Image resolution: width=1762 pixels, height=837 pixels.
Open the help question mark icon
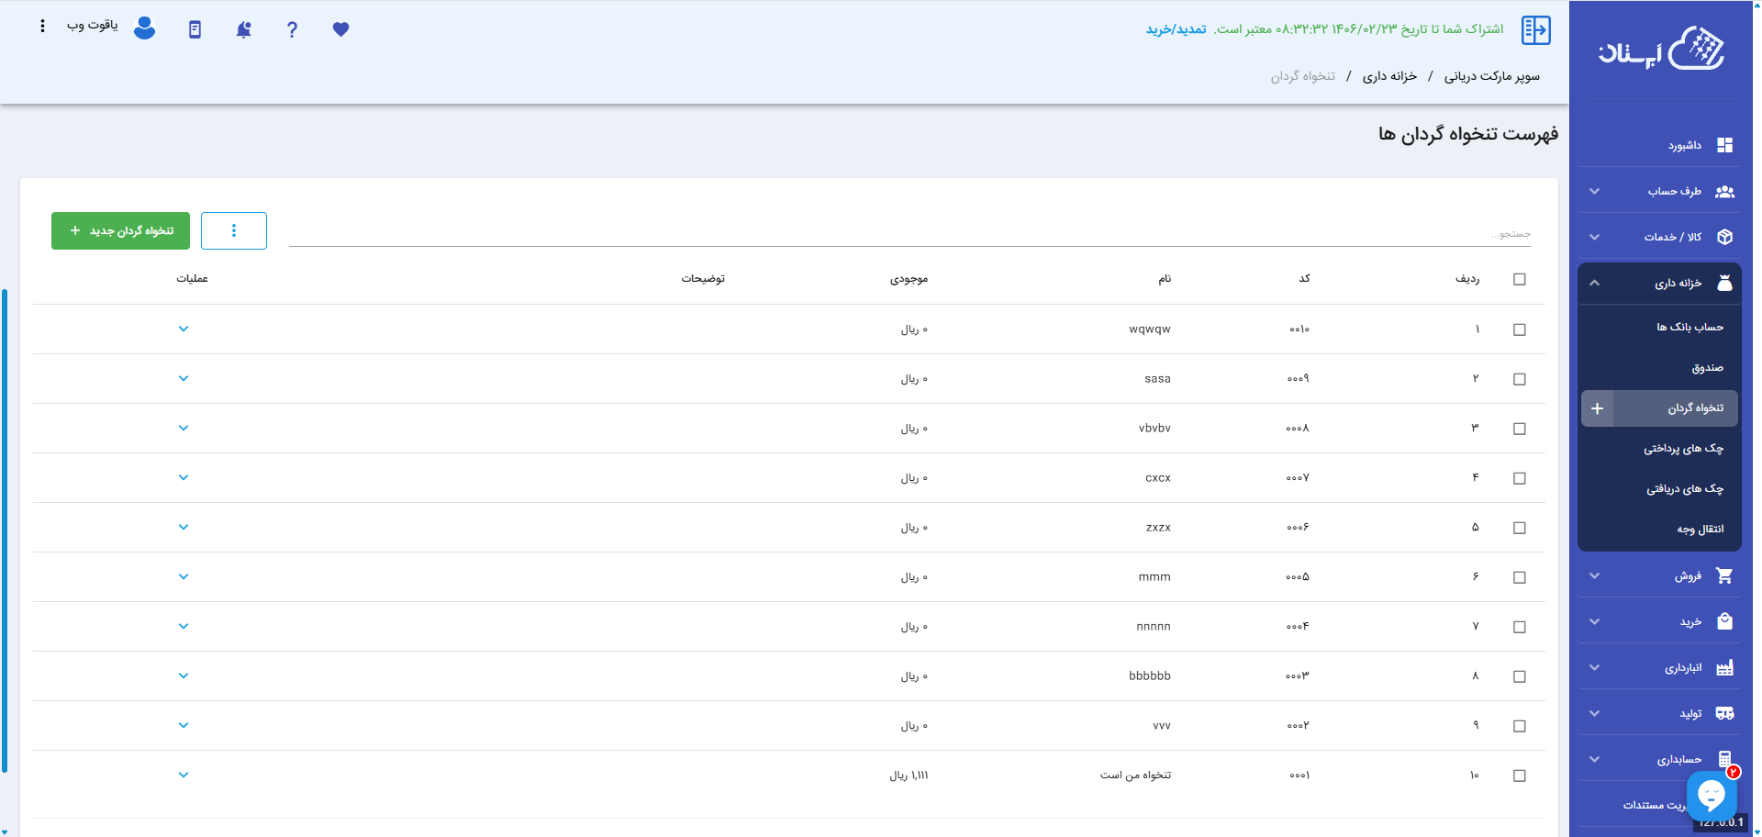coord(292,29)
